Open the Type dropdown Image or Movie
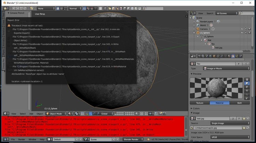256x143 pixels. tap(226, 68)
